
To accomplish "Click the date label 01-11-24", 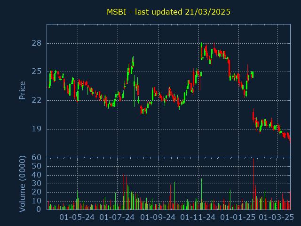I will coord(198,218).
